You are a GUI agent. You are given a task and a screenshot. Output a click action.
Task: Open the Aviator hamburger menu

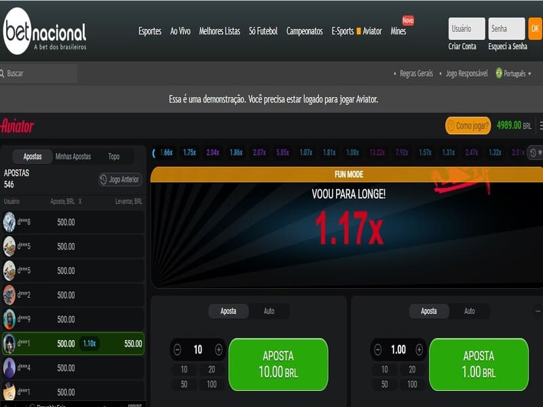[x=540, y=125]
